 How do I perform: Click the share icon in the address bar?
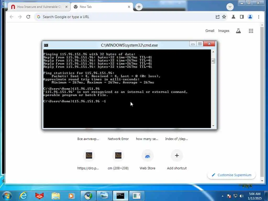click(217, 17)
